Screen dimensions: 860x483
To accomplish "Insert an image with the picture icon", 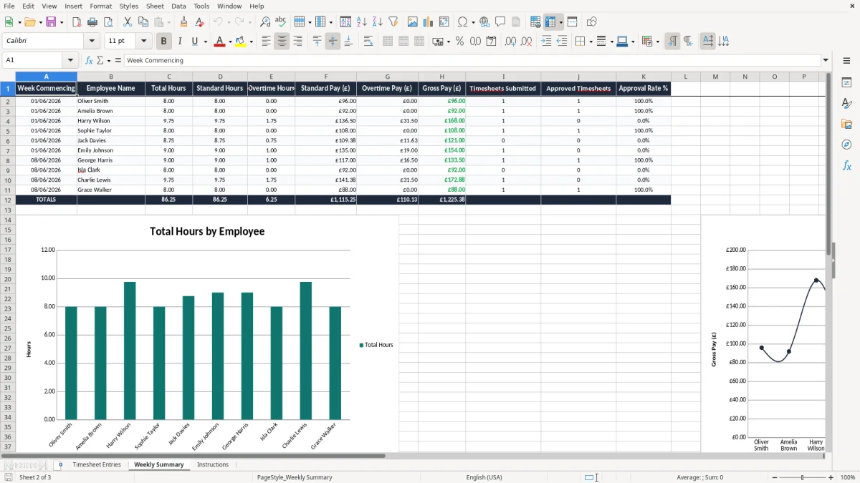I will point(413,22).
